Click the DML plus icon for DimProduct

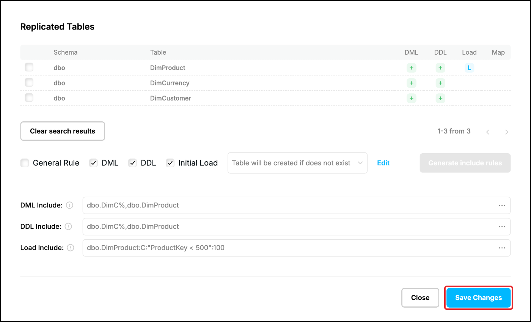point(411,68)
